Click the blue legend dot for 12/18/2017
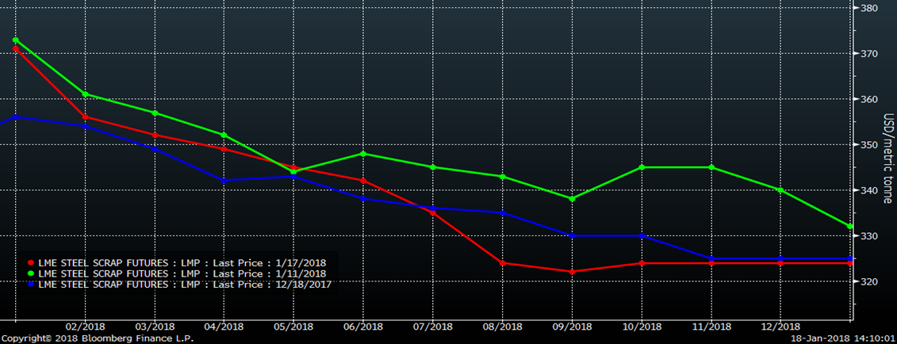The image size is (897, 344). coord(31,283)
